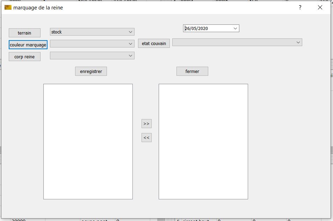Close the marquage de la reine dialog
The image size is (333, 221).
coord(320,7)
